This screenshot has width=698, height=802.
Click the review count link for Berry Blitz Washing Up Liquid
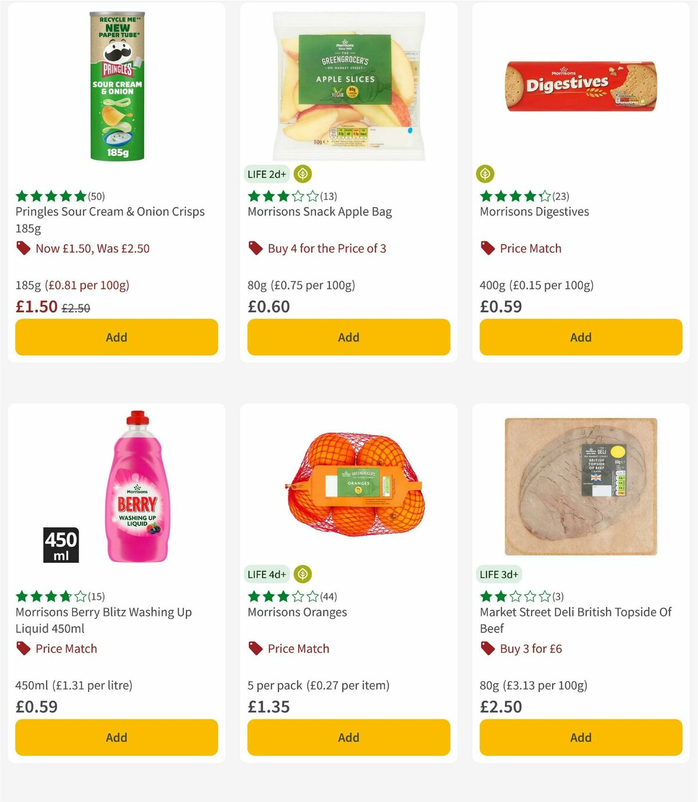click(96, 596)
